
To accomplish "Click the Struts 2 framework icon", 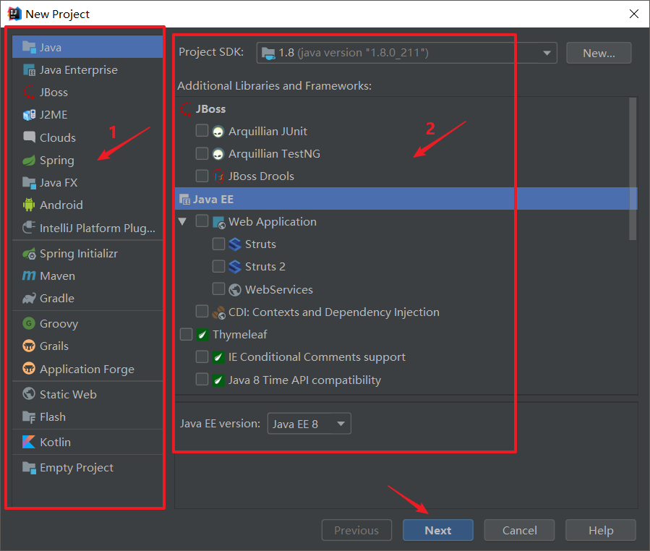I will [x=235, y=267].
